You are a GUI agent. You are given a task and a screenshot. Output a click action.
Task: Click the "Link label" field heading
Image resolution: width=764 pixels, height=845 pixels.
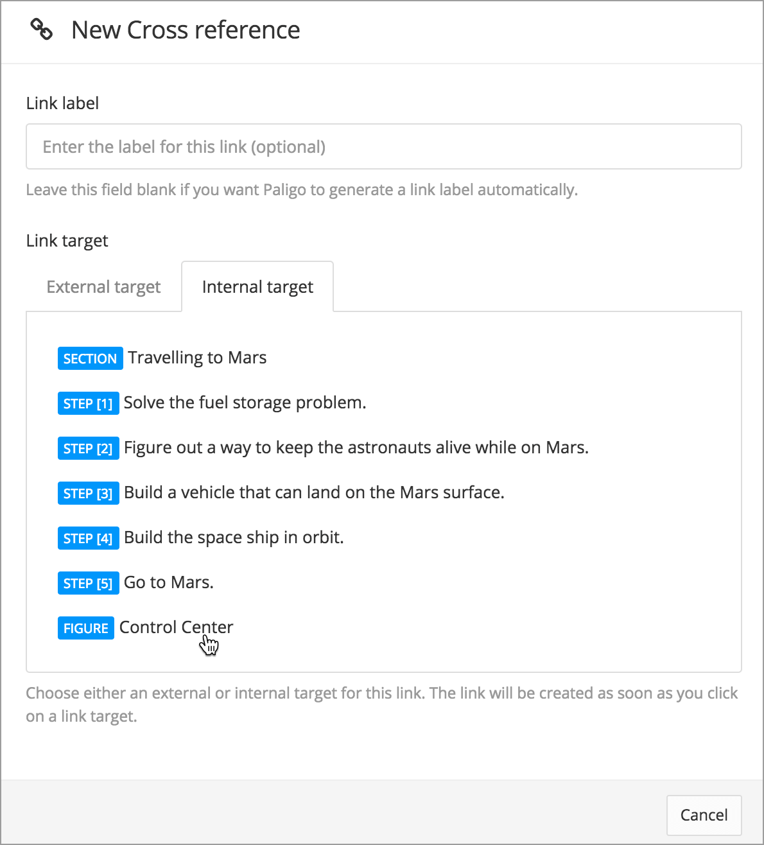coord(62,103)
